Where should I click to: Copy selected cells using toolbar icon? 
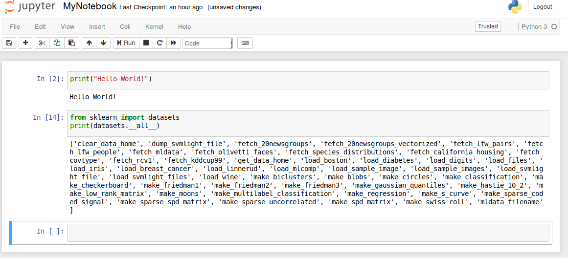coord(57,43)
